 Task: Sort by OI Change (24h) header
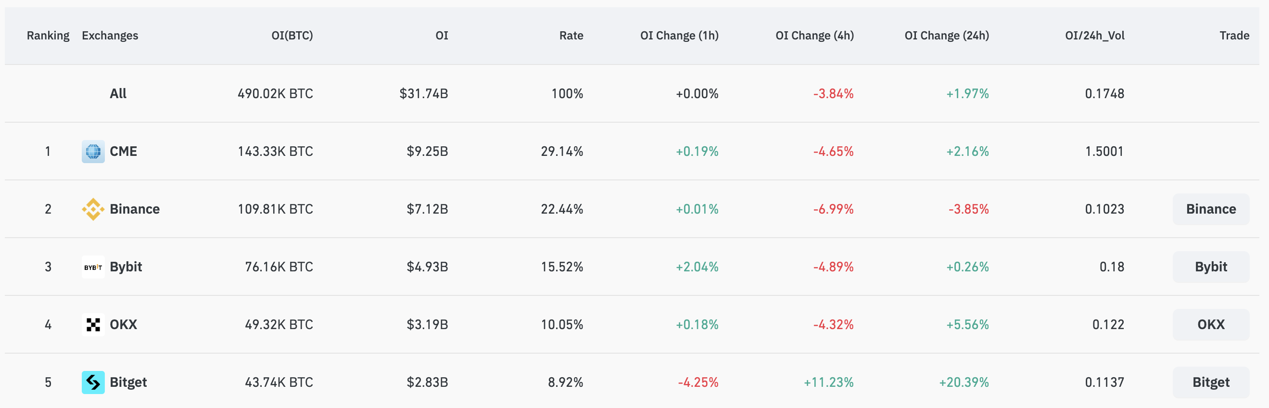click(x=946, y=36)
